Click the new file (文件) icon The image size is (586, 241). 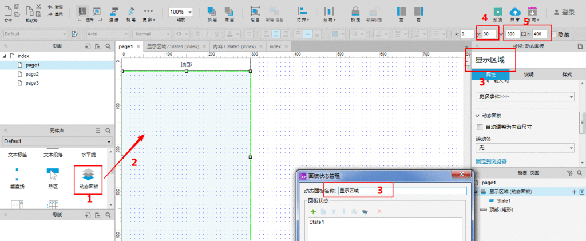pos(8,10)
